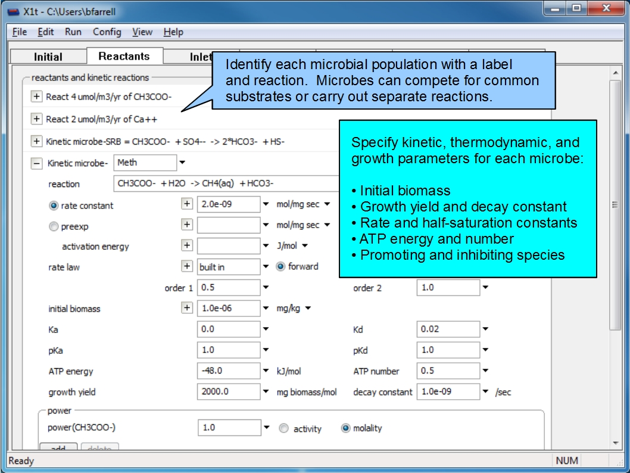Open the power(CH3COO-) value arrow menu

pyautogui.click(x=267, y=428)
